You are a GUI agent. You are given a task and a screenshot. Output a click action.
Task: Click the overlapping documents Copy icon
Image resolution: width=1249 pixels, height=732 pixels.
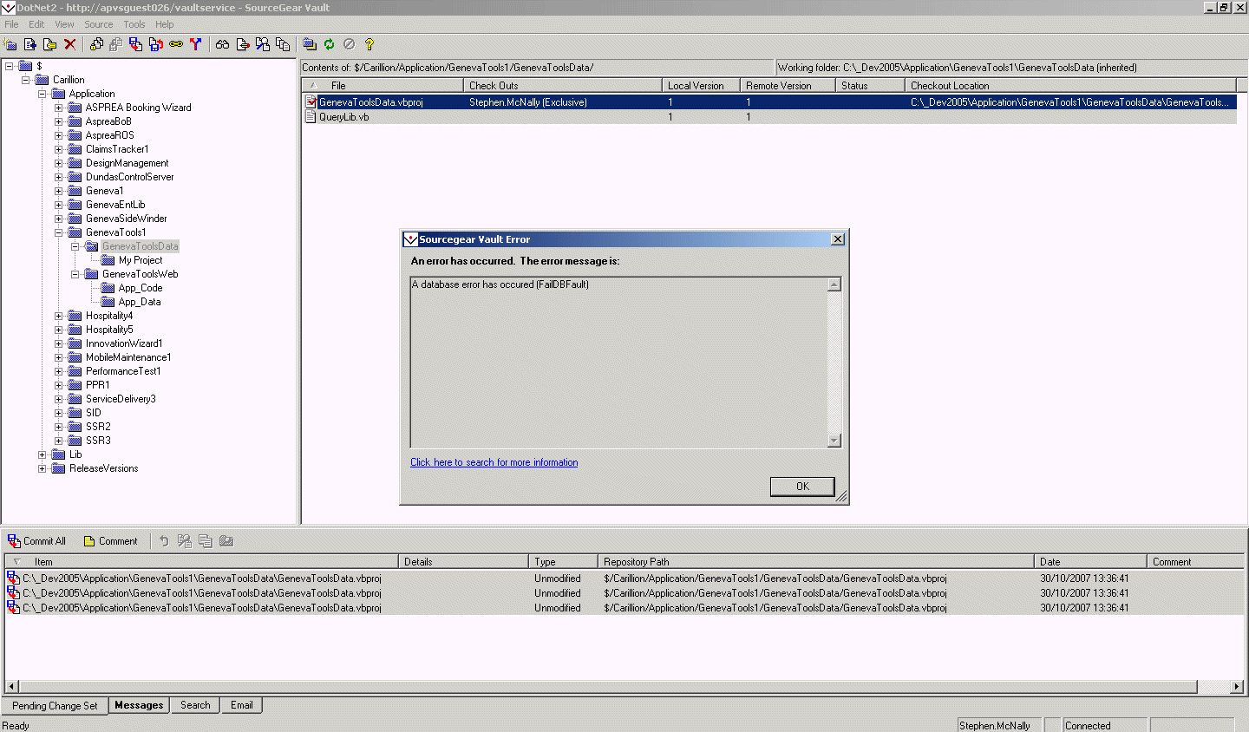coord(283,44)
